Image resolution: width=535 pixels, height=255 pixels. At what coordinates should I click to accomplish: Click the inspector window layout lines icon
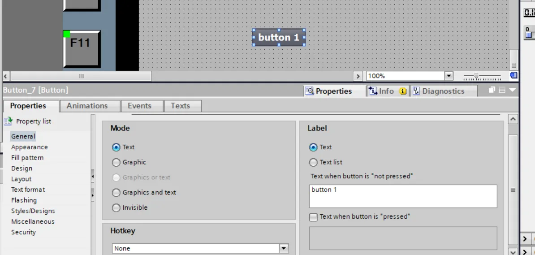coord(502,90)
